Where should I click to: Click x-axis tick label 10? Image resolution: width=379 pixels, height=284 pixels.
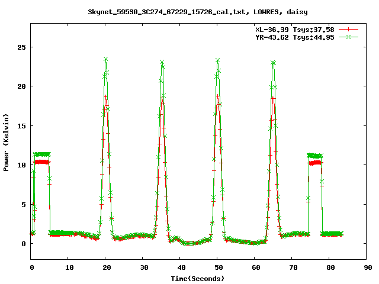(69, 267)
